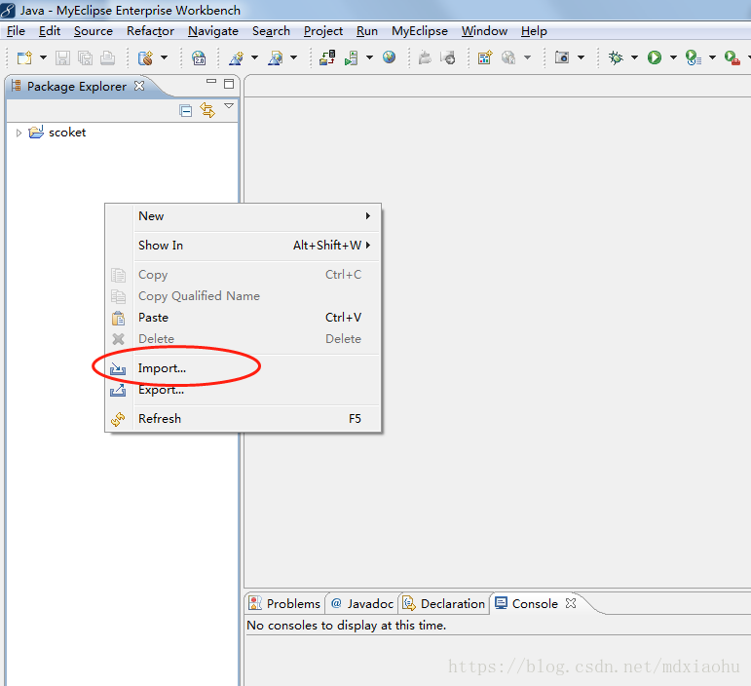Click the greyed forward-arrow folder icon

pos(448,57)
